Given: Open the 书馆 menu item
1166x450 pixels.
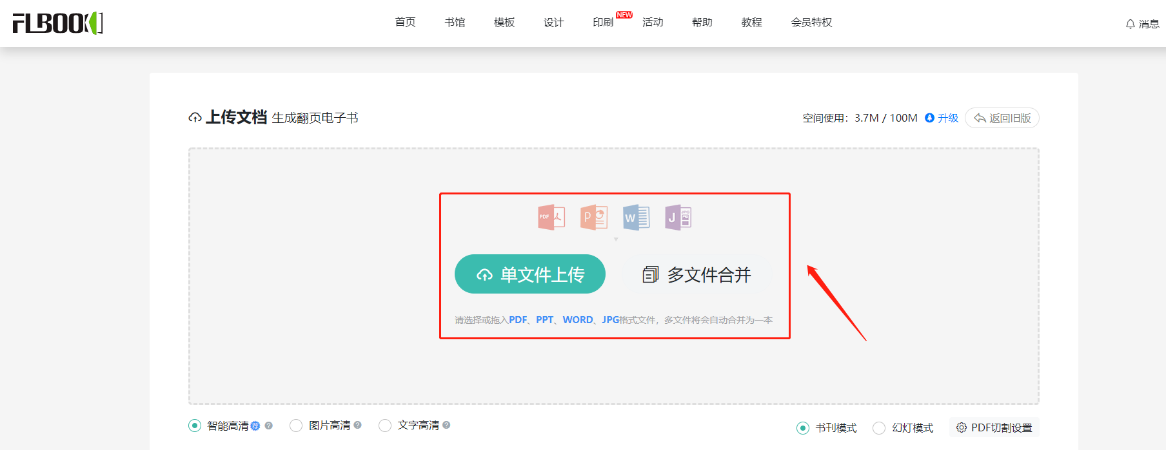Looking at the screenshot, I should [x=455, y=23].
